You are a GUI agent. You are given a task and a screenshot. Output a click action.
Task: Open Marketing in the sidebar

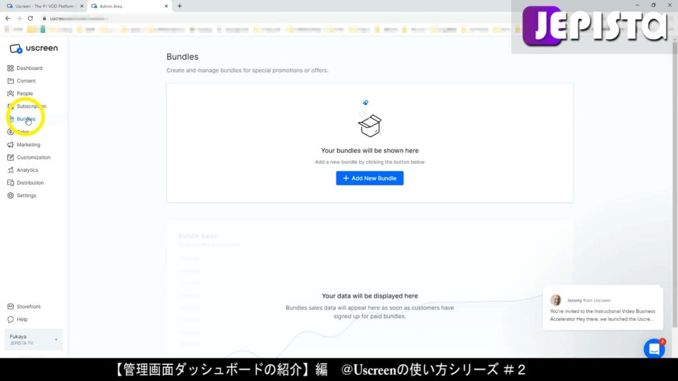coord(28,145)
